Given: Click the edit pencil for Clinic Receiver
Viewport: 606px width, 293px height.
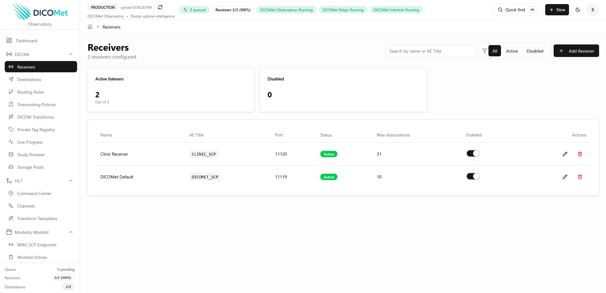Looking at the screenshot, I should click(x=565, y=154).
